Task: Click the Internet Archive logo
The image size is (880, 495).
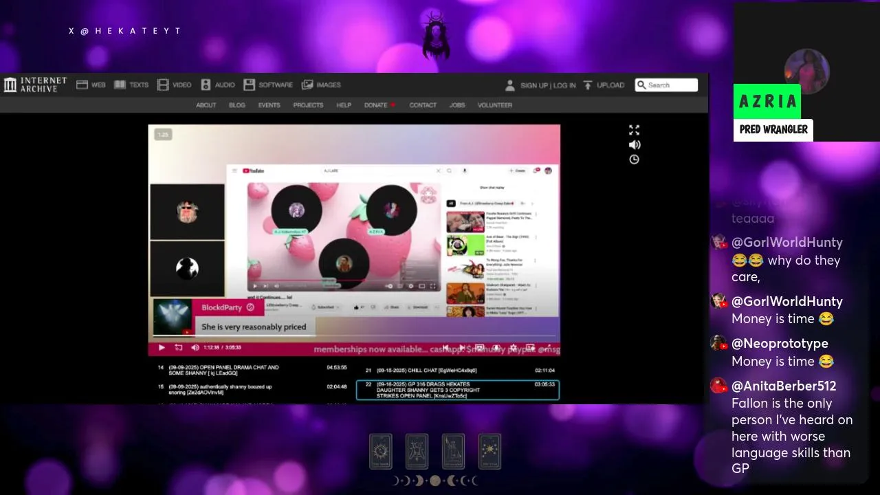Action: [x=36, y=85]
